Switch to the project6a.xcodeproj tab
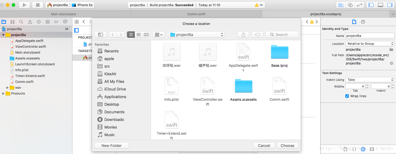 [326, 14]
